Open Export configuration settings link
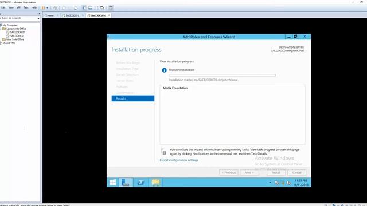367x206 pixels. (x=179, y=160)
